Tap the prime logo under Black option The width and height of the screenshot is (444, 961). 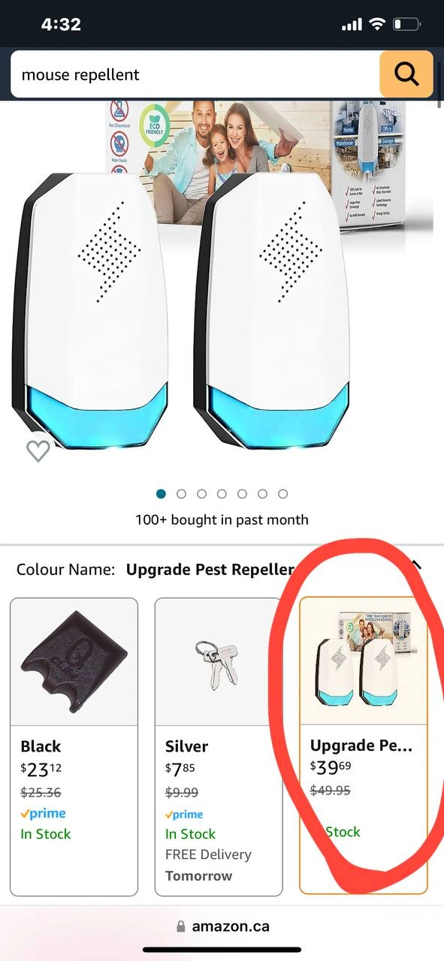[x=43, y=813]
